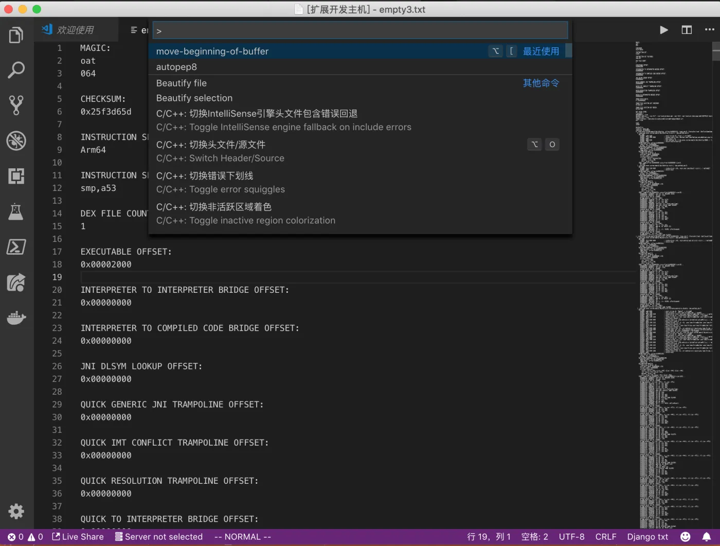Screen dimensions: 720x546
Task: Split the editor to the right
Action: click(x=687, y=30)
